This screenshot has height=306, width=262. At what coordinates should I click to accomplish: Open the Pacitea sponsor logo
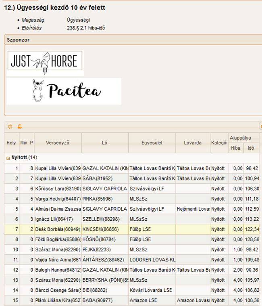click(64, 91)
